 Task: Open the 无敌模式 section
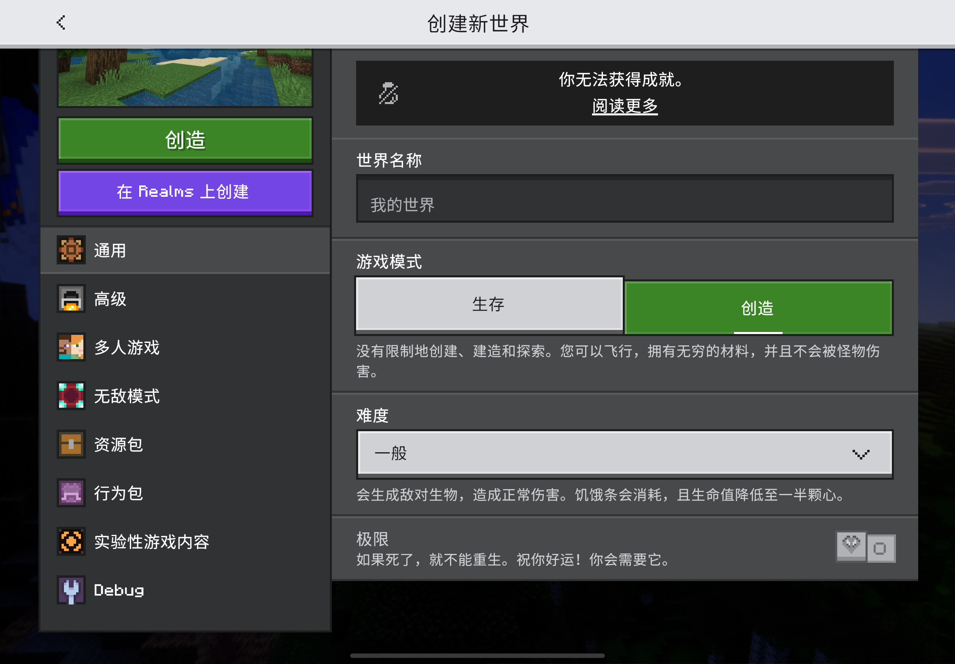185,396
